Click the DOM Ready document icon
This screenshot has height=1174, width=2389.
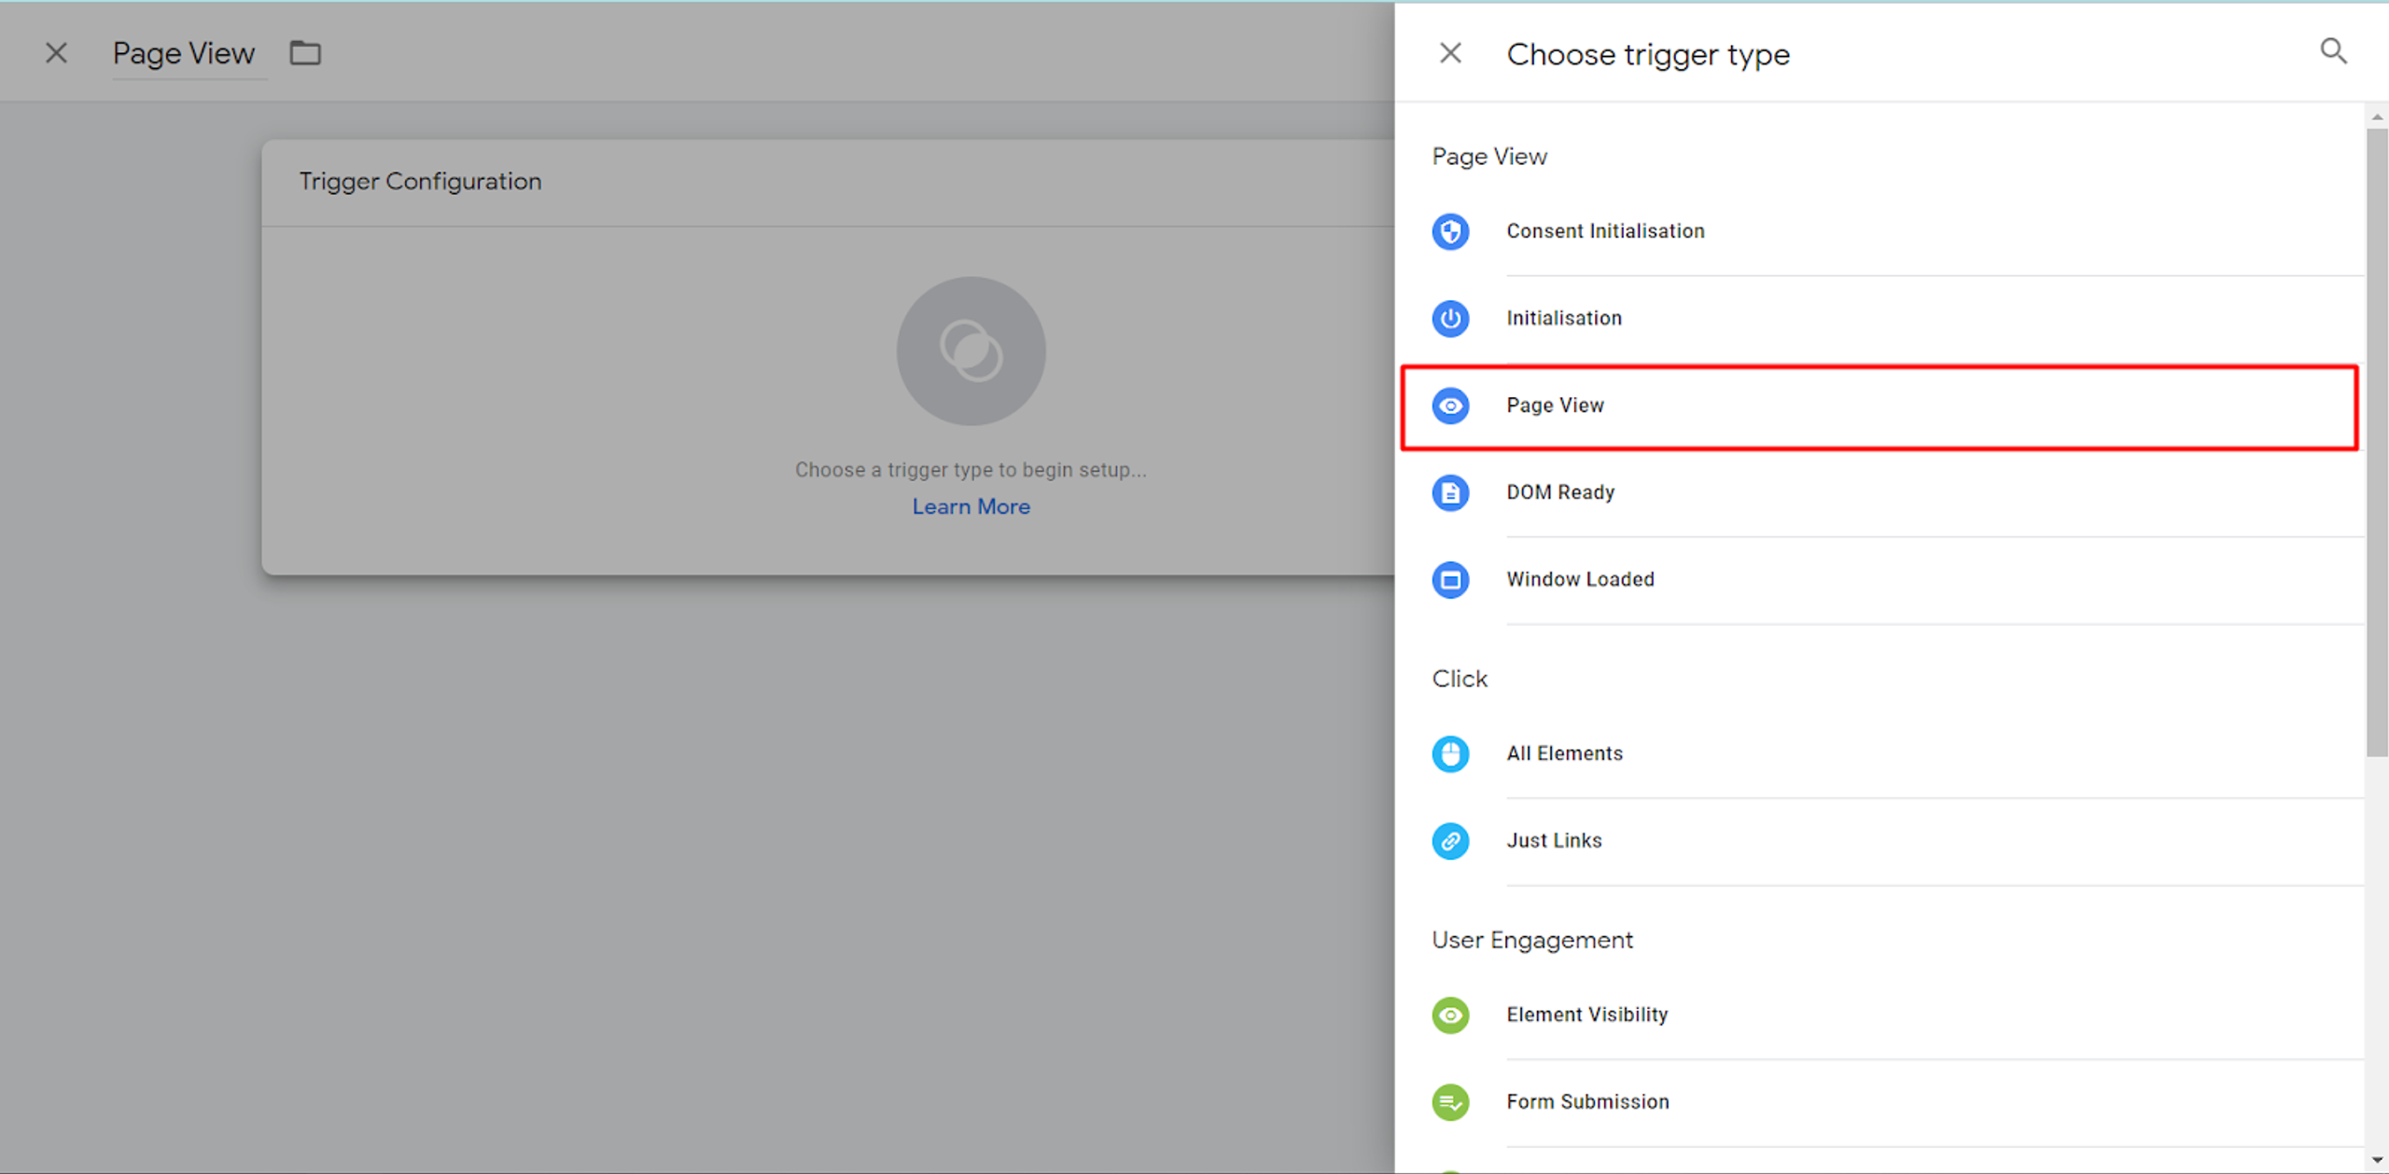(1450, 492)
